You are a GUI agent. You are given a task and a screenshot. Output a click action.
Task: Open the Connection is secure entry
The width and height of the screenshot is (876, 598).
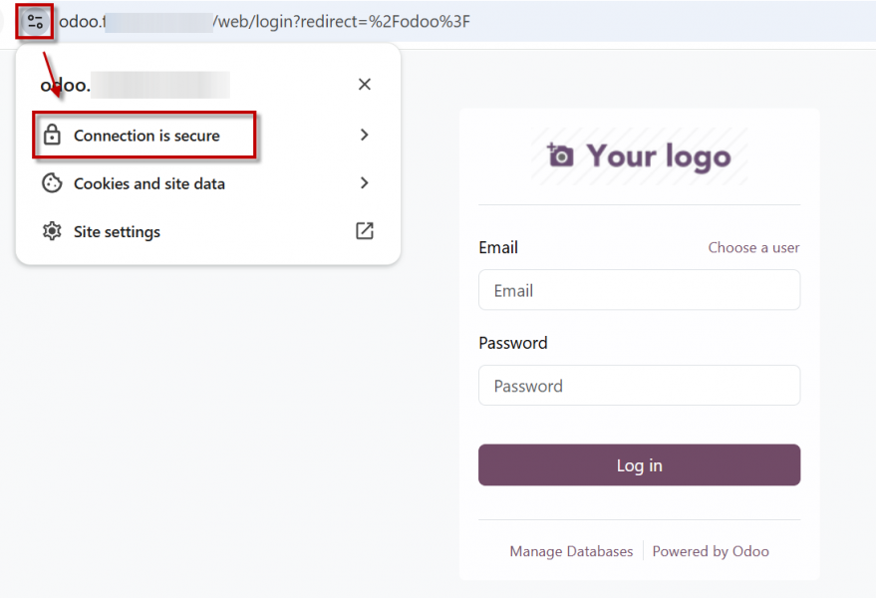[146, 136]
